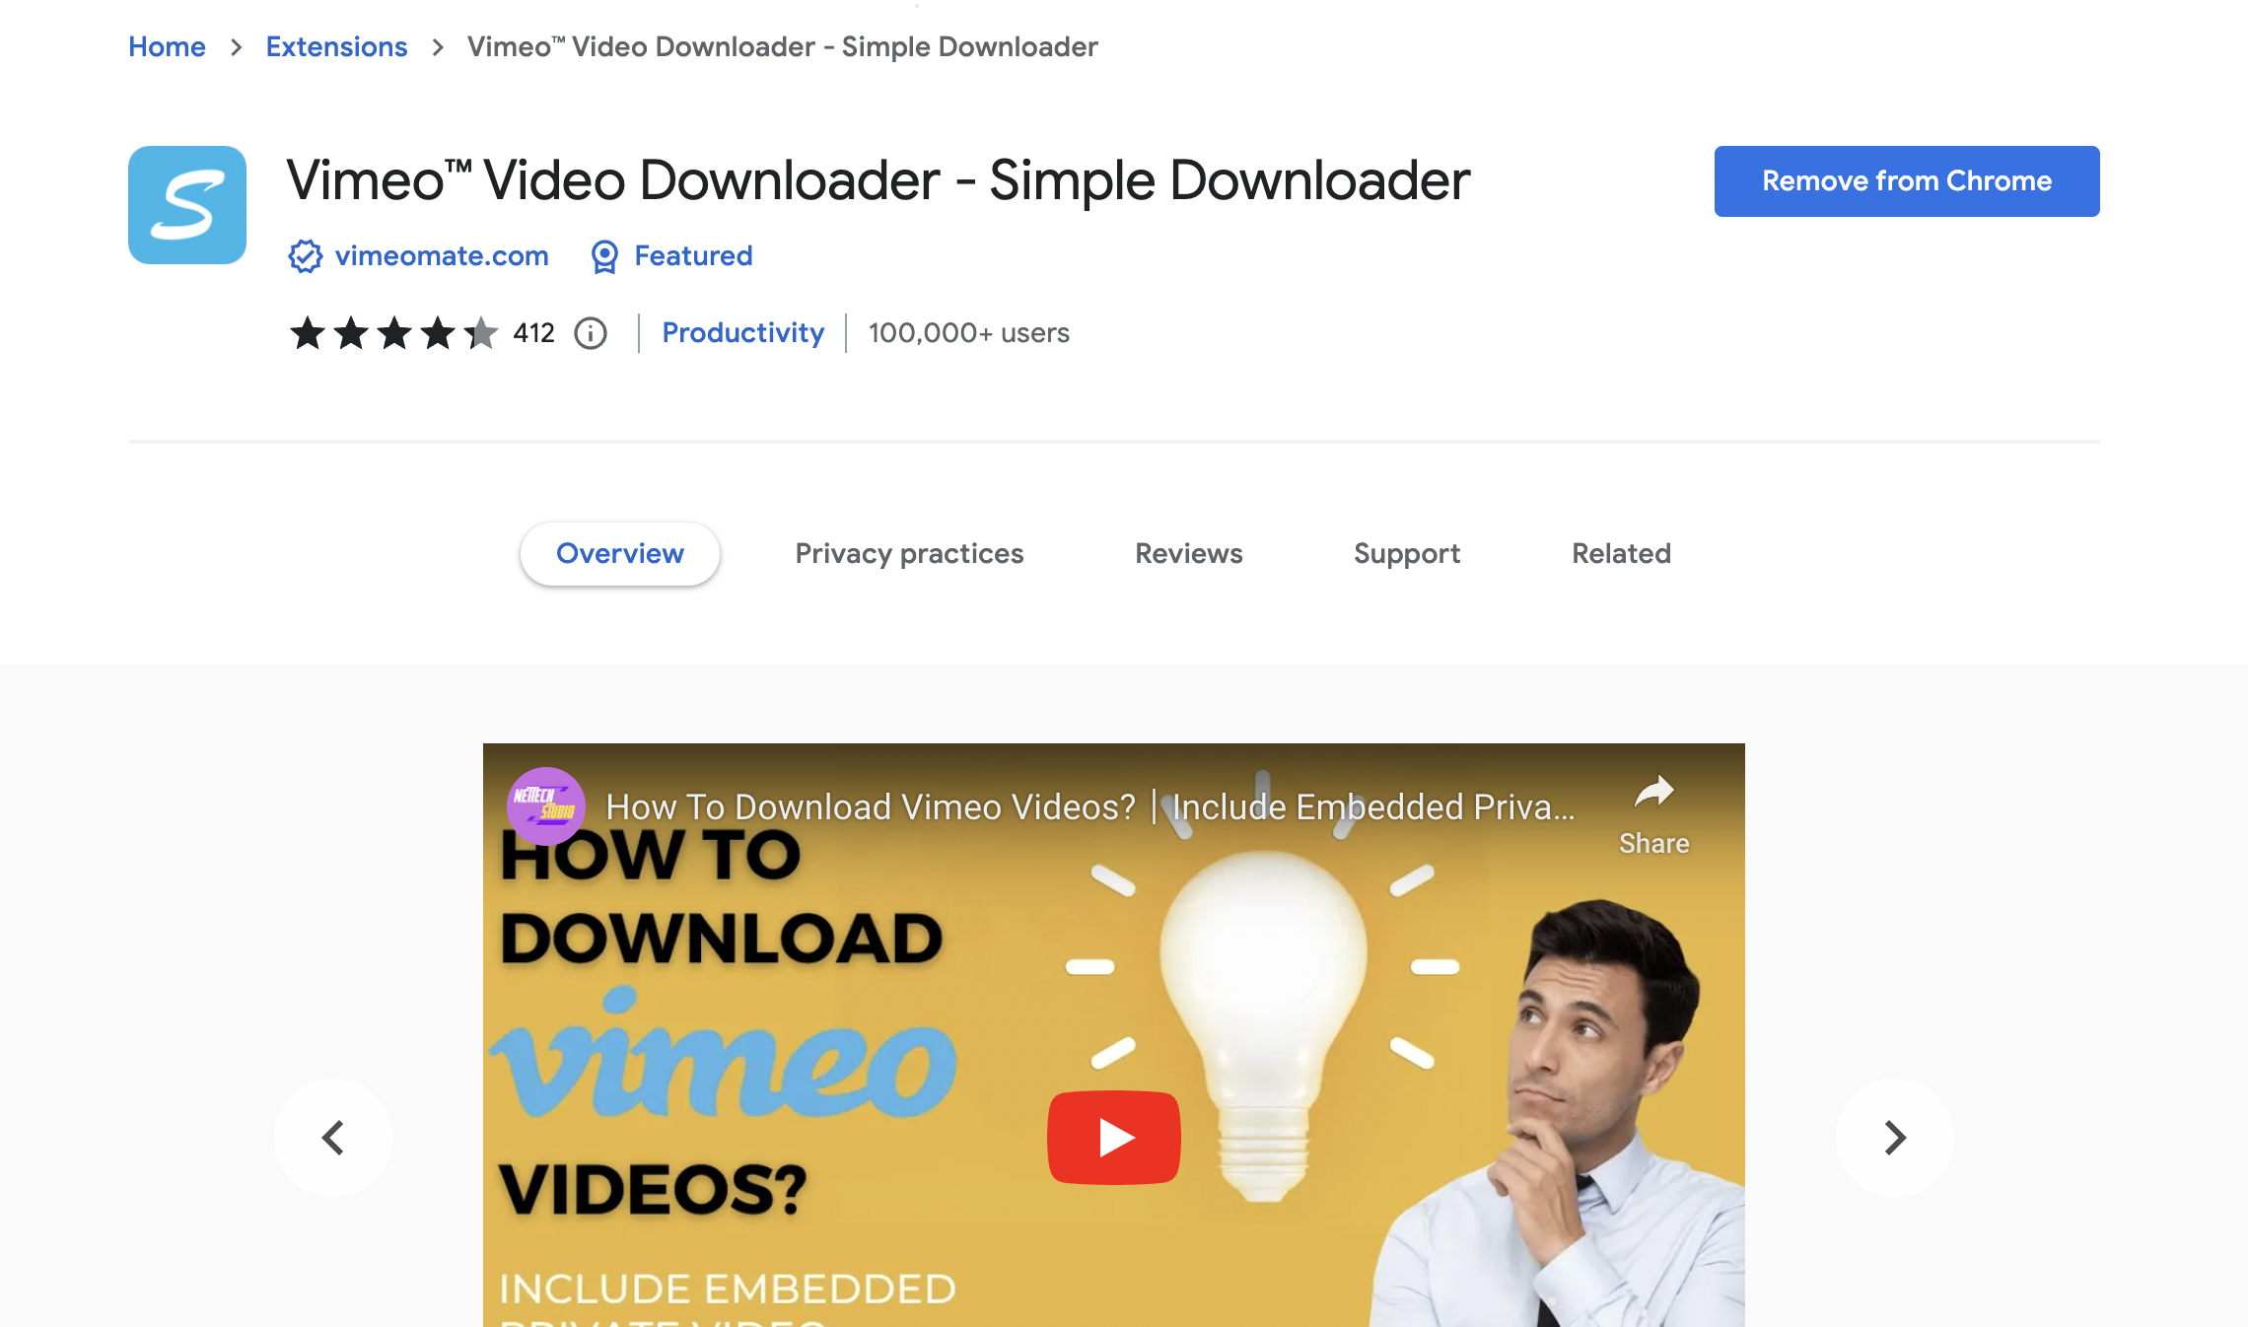Select the Overview tab

pyautogui.click(x=619, y=553)
